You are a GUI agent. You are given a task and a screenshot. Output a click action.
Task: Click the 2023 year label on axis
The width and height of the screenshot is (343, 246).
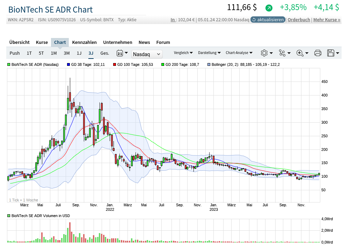(214, 209)
